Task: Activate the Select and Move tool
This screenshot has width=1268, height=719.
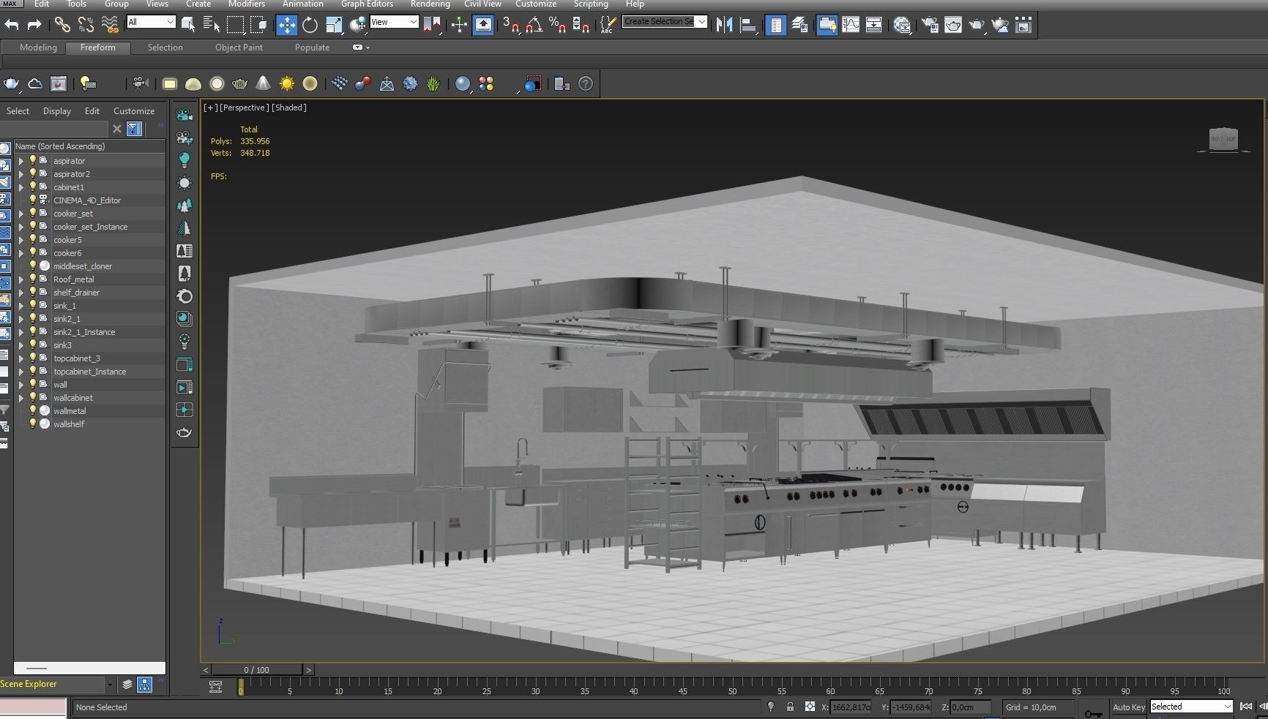Action: pyautogui.click(x=286, y=25)
